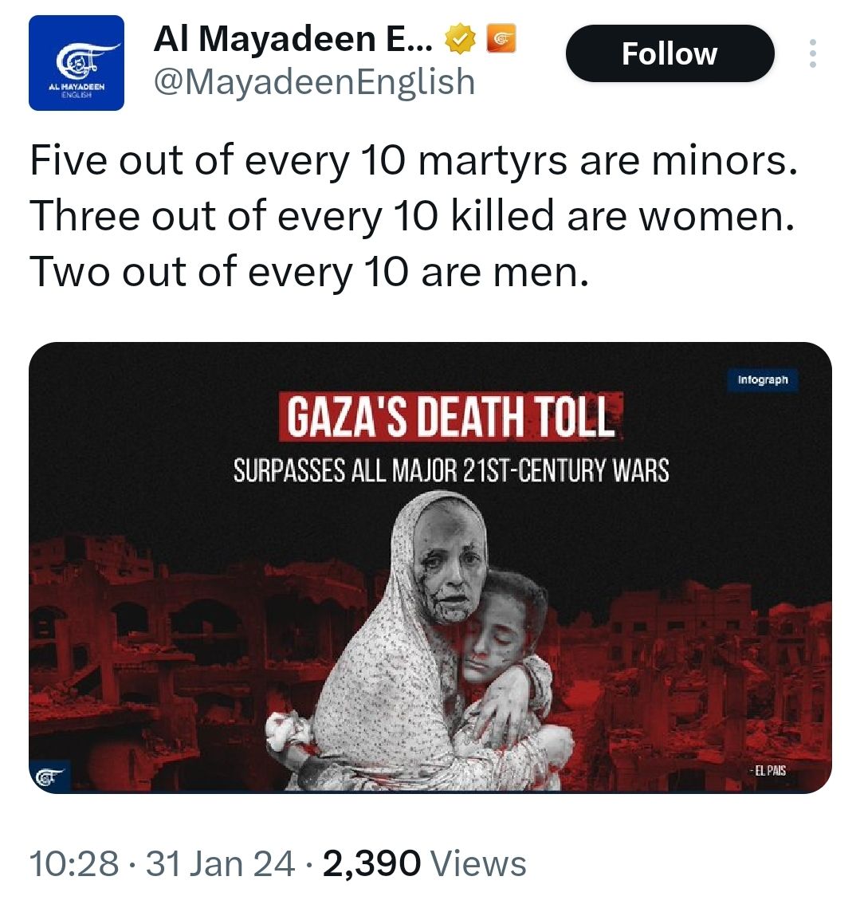Click the 'Surpasses all major 21st-century wars' subtitle
Screen dimensions: 860x900
[x=451, y=470]
